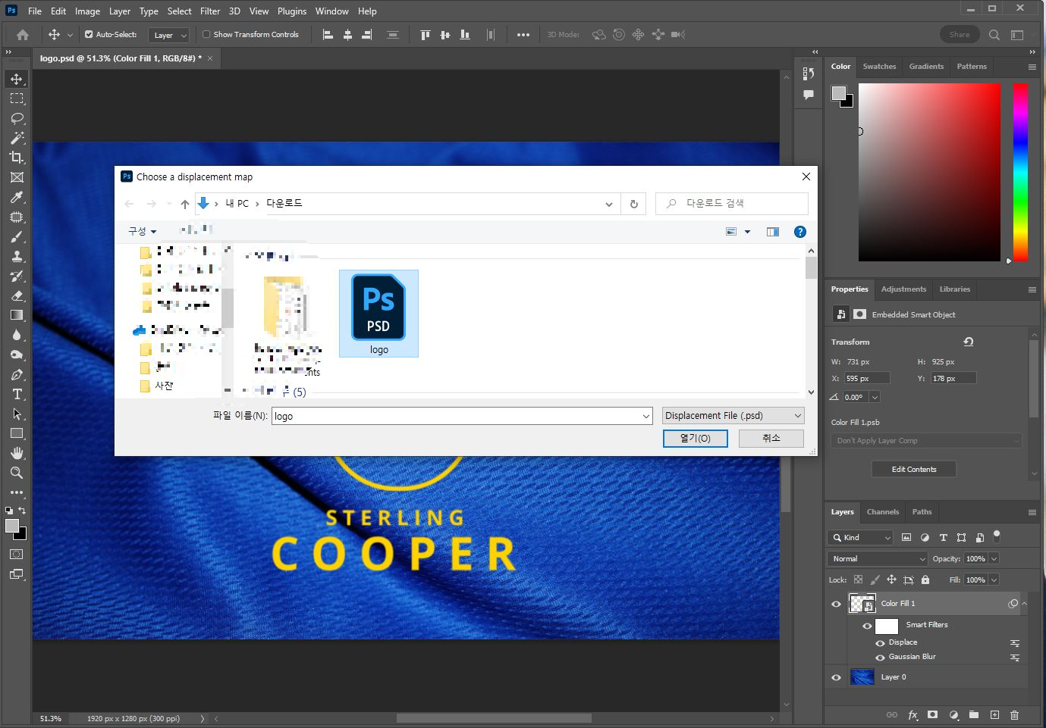1046x728 pixels.
Task: Select the Clone Stamp tool
Action: pos(17,256)
